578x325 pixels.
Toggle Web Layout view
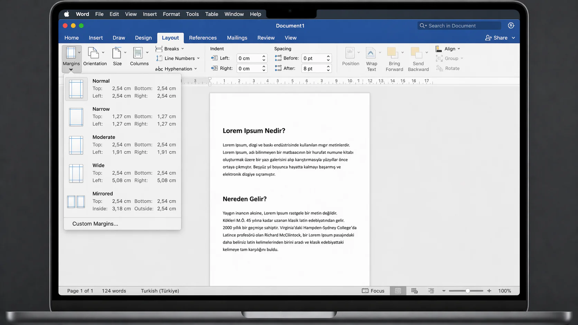414,290
